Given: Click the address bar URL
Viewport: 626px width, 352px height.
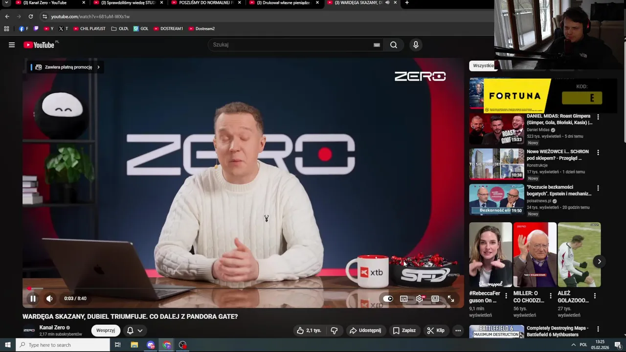Looking at the screenshot, I should 90,17.
